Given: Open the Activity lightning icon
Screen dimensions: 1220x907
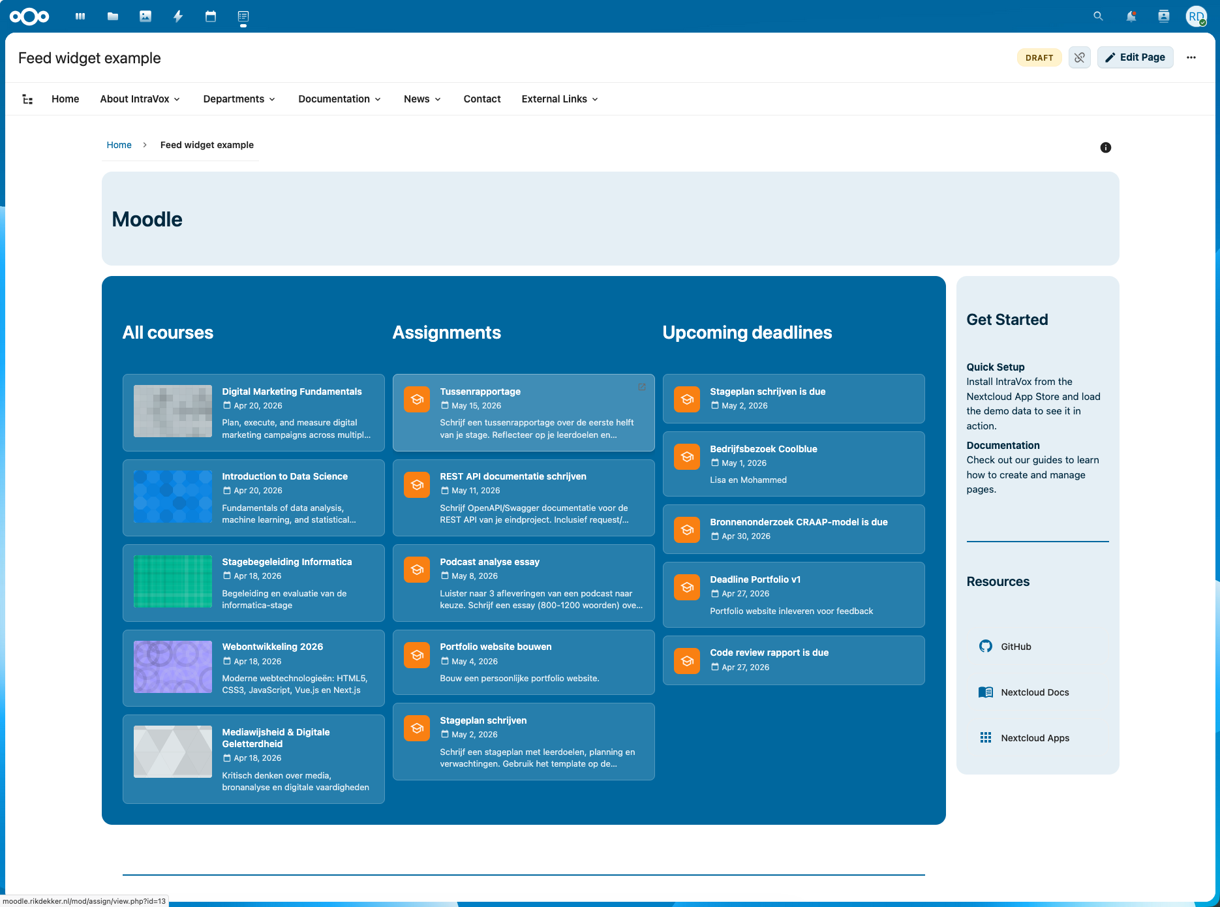Looking at the screenshot, I should pyautogui.click(x=178, y=16).
